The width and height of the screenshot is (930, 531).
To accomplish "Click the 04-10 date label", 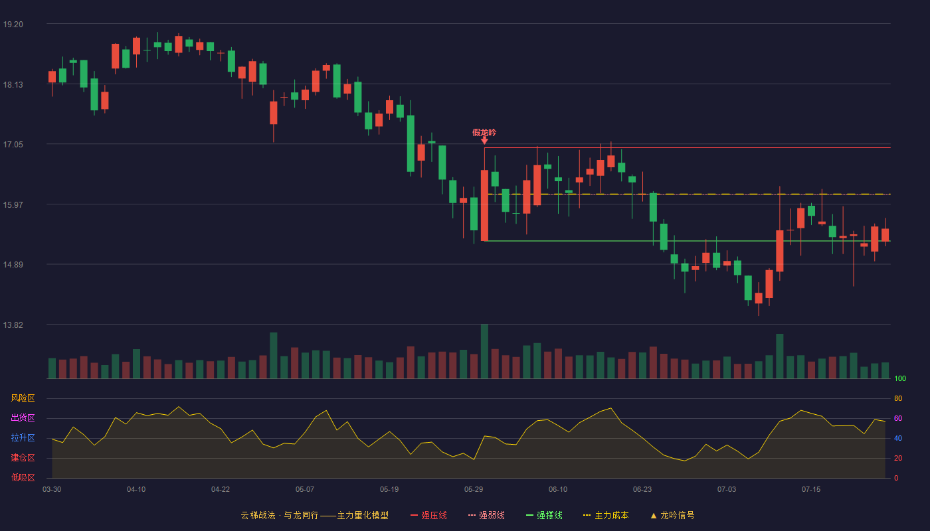I will (x=136, y=489).
